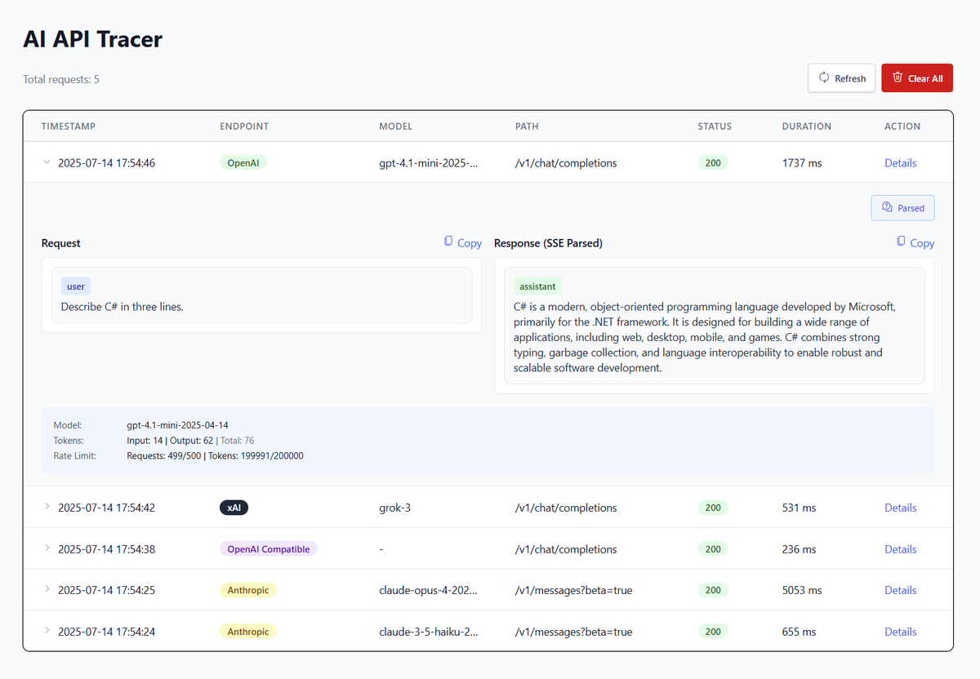Copy the Response (SSE Parsed) content
The height and width of the screenshot is (679, 980).
tap(915, 242)
